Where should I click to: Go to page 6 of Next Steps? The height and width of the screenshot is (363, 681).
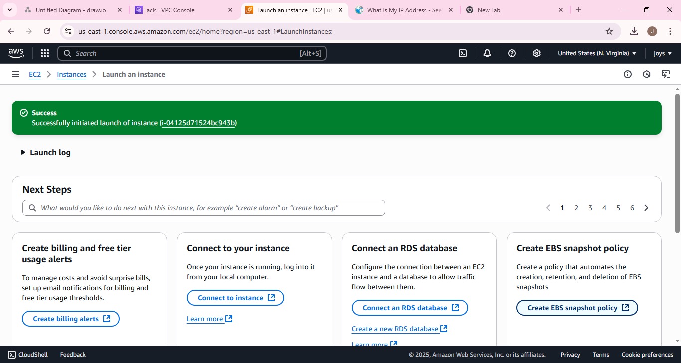click(x=632, y=208)
